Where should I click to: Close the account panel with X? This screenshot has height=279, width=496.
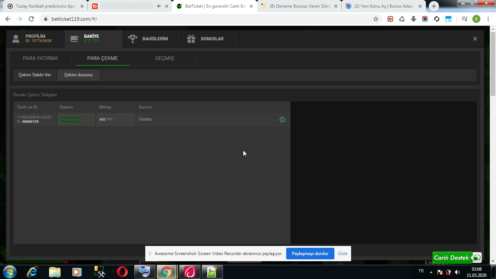pyautogui.click(x=475, y=39)
